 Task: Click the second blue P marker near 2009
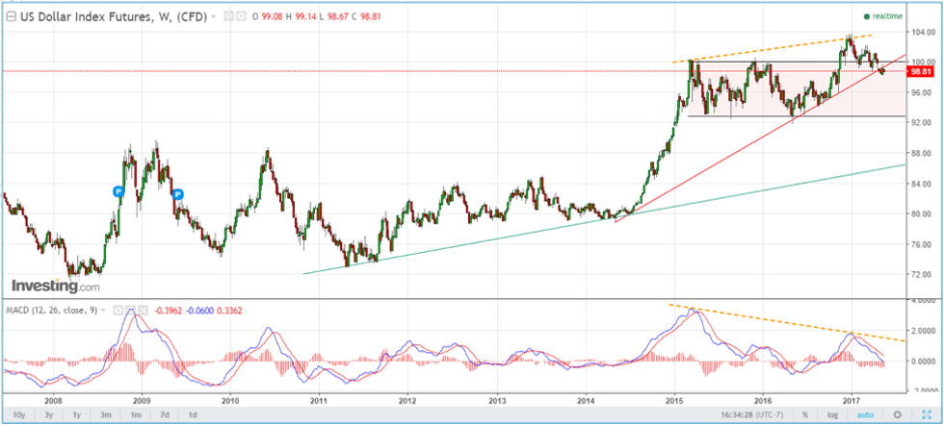pos(178,193)
